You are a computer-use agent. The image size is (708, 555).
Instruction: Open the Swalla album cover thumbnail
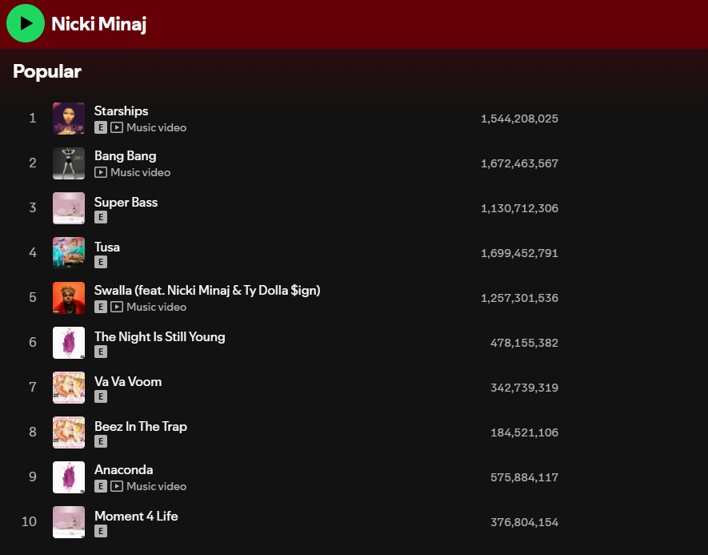click(69, 298)
